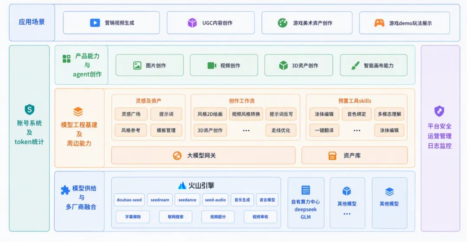Click the blue puzzle icon beside 模型供给
467x242 pixels.
tap(66, 190)
